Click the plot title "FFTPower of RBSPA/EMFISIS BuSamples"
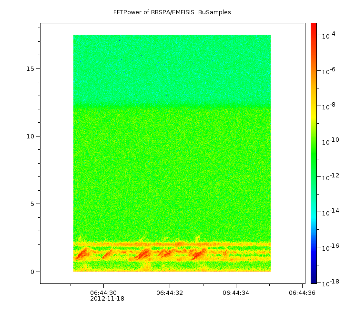This screenshot has height=312, width=345. pyautogui.click(x=172, y=12)
